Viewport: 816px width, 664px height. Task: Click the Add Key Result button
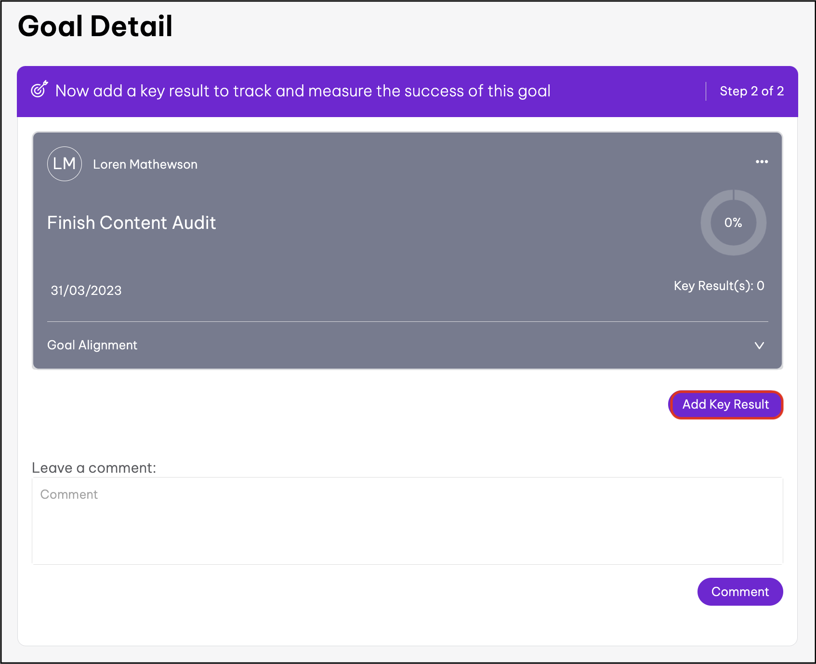click(725, 405)
